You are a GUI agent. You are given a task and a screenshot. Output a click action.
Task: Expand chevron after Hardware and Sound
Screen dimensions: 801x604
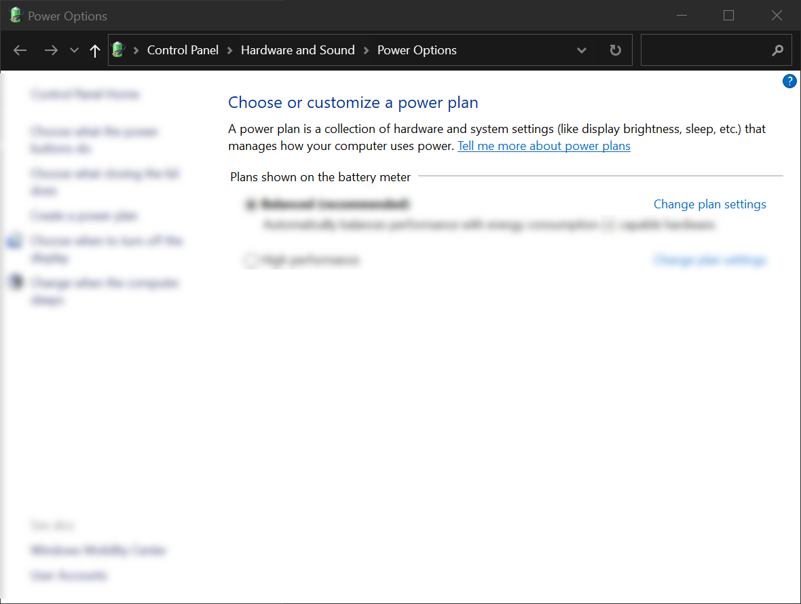point(366,50)
